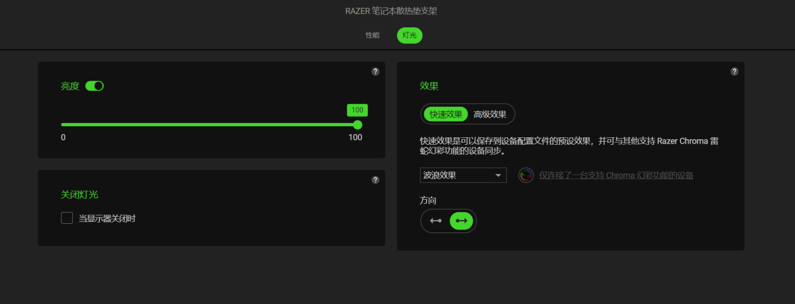
Task: Select the 快速效果 option
Action: pyautogui.click(x=446, y=114)
